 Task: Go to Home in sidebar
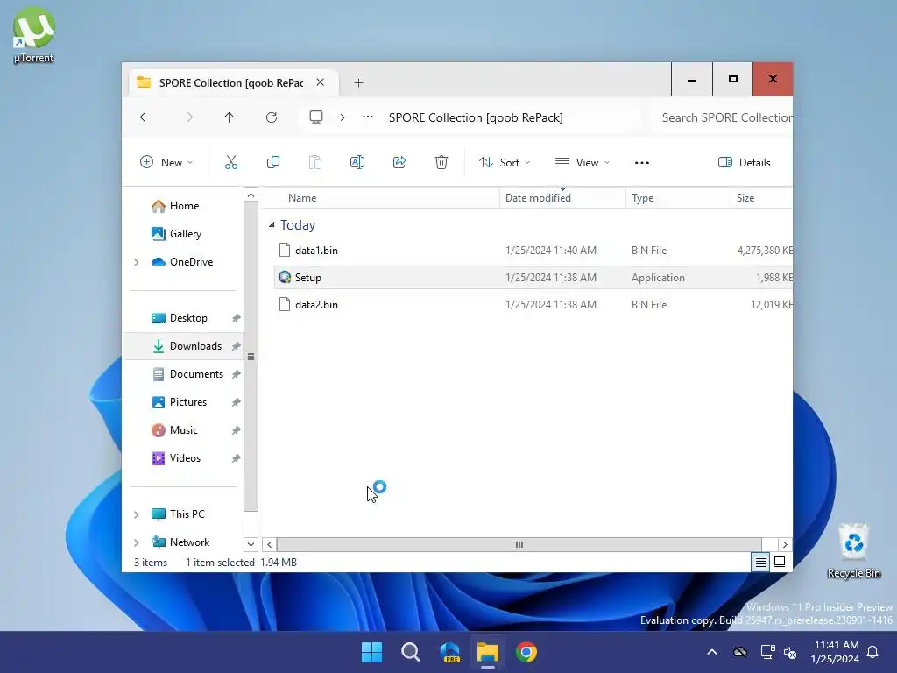(x=183, y=205)
